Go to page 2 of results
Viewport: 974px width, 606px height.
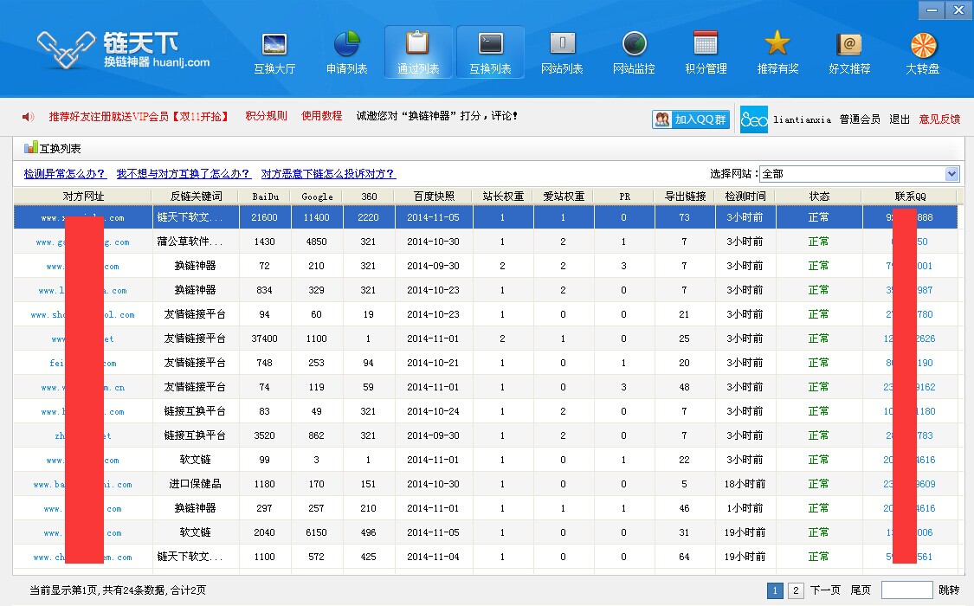796,590
